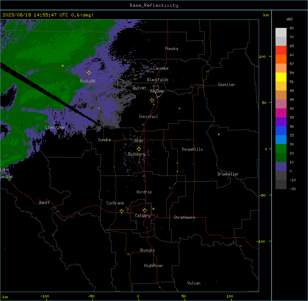Viewport: 308px width, 301px height.
Task: Select the Banff town label
Action: coord(44,203)
